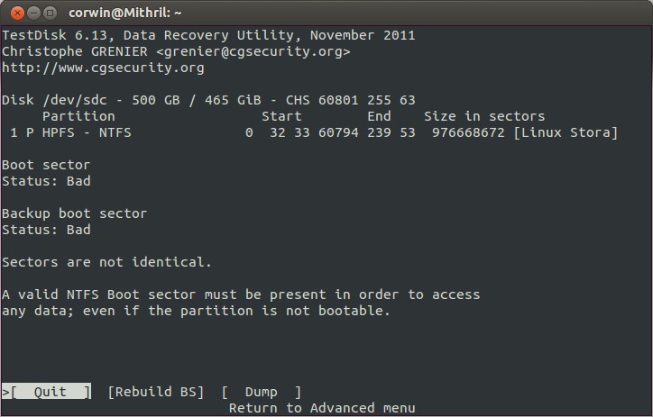Minimize the terminal window
The height and width of the screenshot is (417, 653).
point(33,14)
